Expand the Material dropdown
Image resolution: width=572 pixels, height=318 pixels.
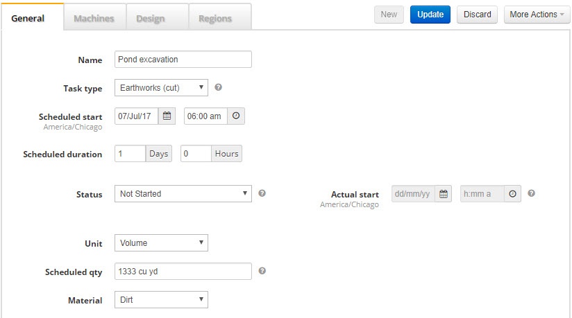click(161, 300)
